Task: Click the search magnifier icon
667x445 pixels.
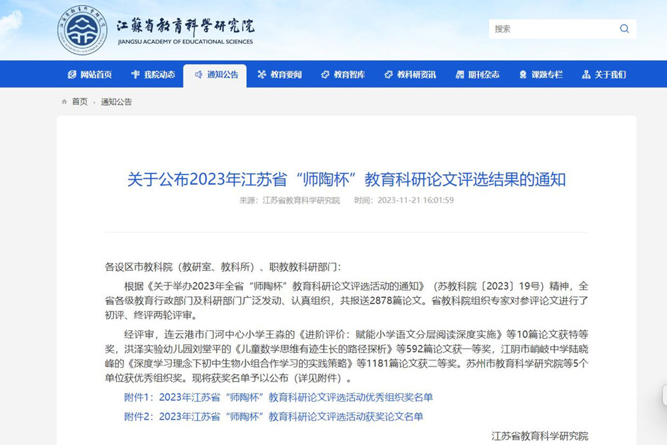Action: pos(624,29)
